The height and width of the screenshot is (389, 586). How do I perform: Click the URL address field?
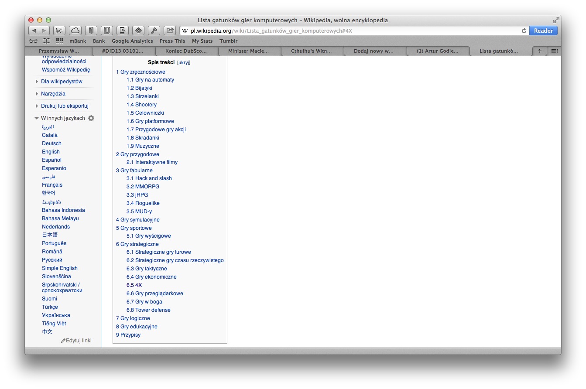click(349, 31)
